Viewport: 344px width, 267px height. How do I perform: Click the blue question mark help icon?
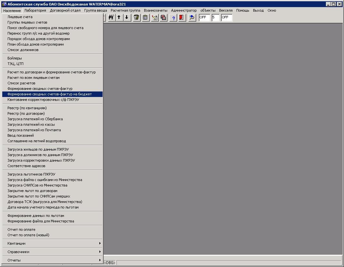tap(173, 17)
